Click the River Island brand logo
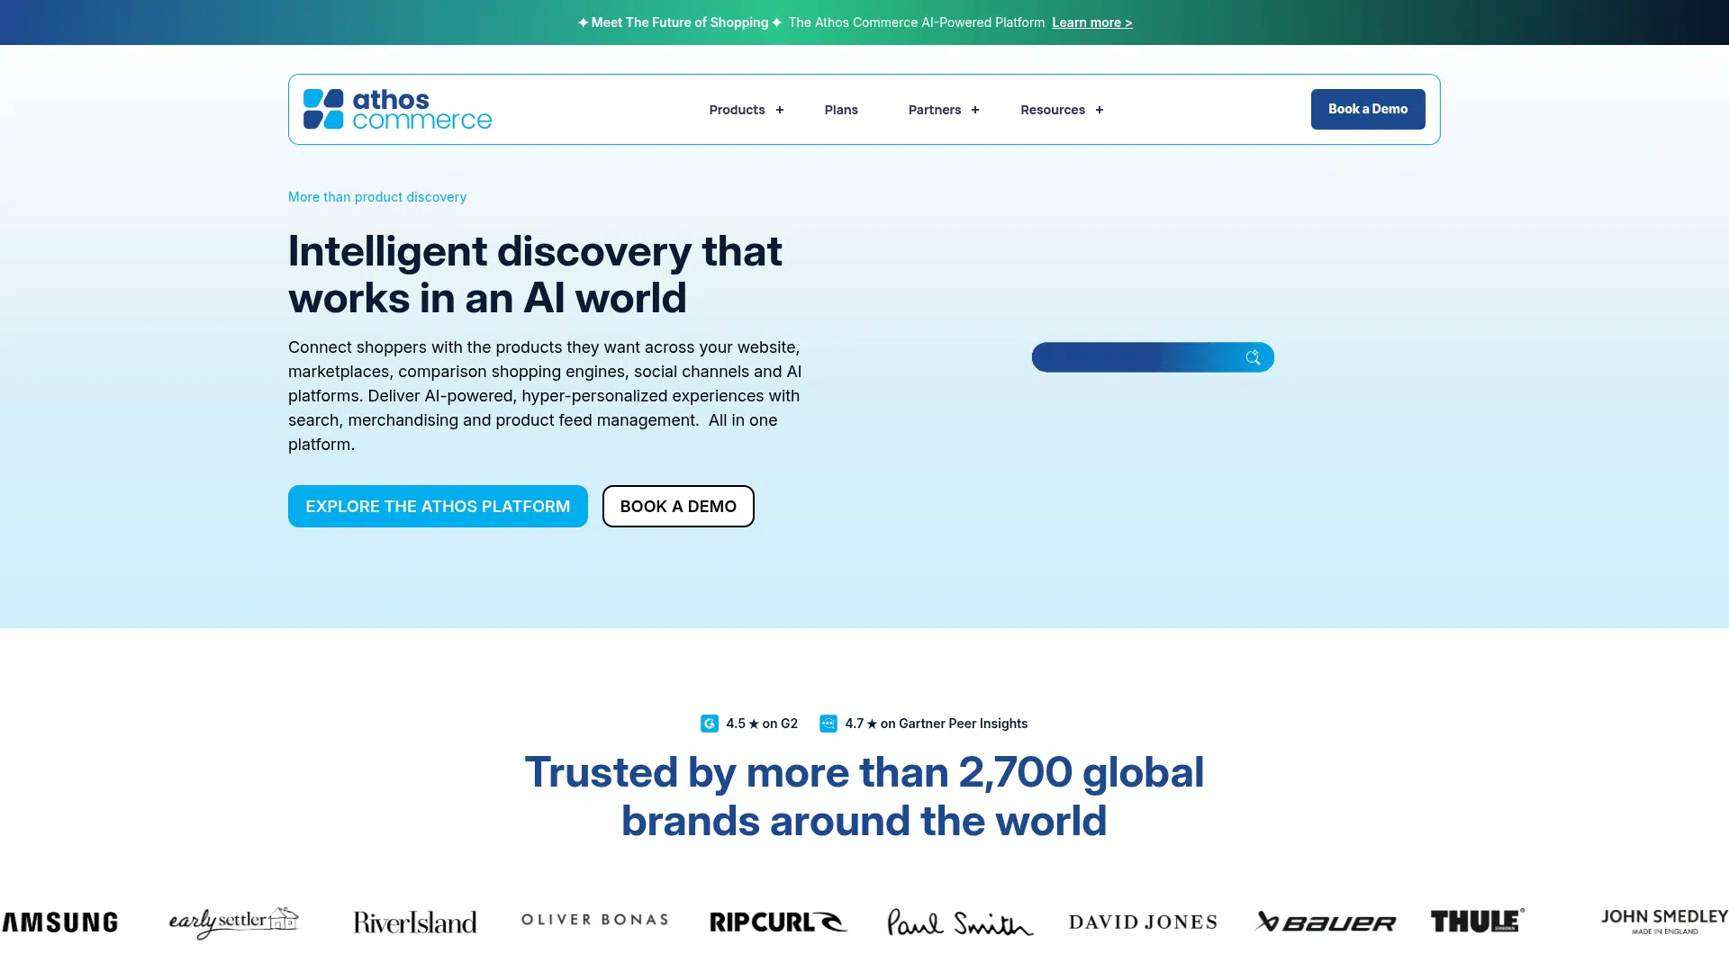Viewport: 1729px width, 972px height. [x=415, y=922]
